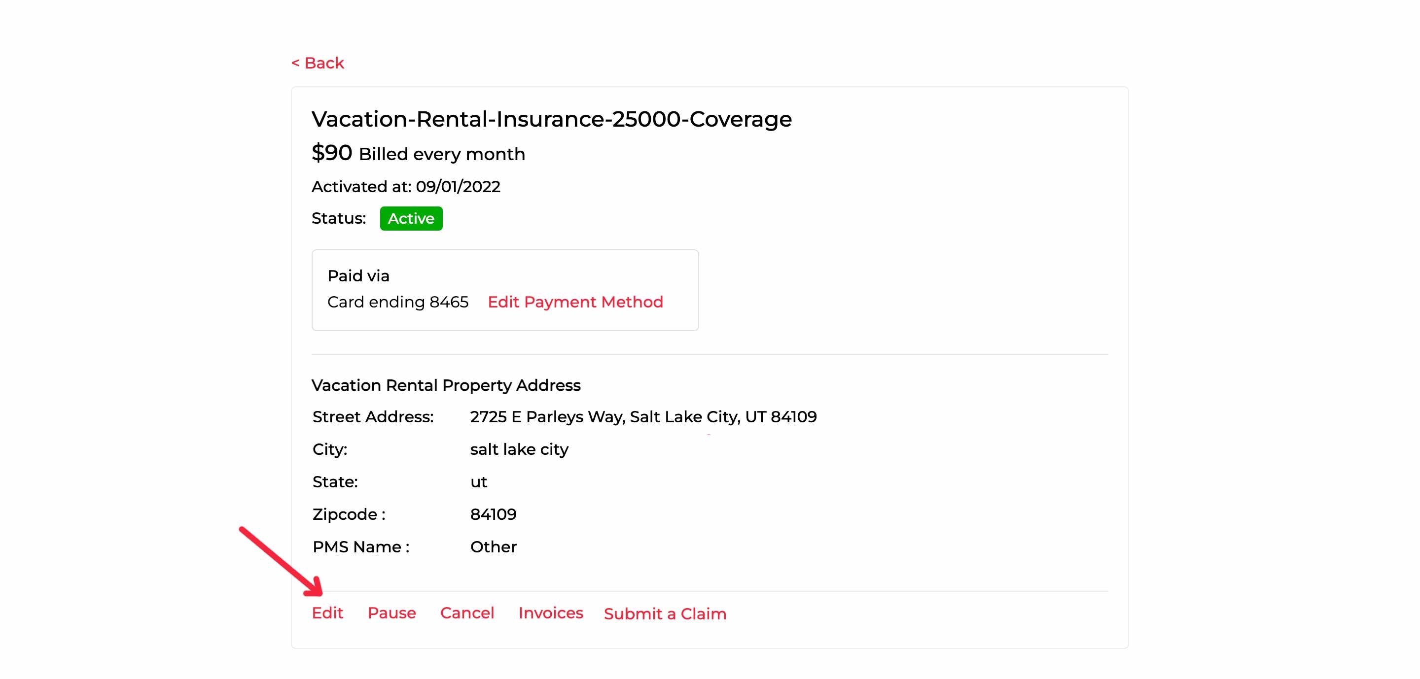The height and width of the screenshot is (679, 1420).
Task: Go back using the Back link
Action: pyautogui.click(x=318, y=63)
